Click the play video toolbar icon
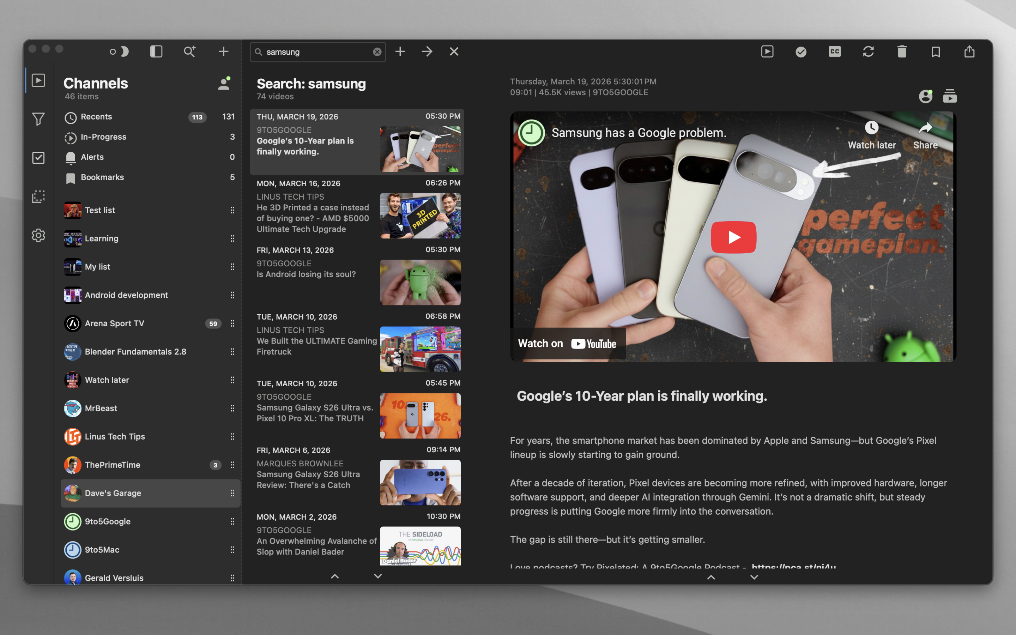Image resolution: width=1016 pixels, height=635 pixels. (x=767, y=52)
